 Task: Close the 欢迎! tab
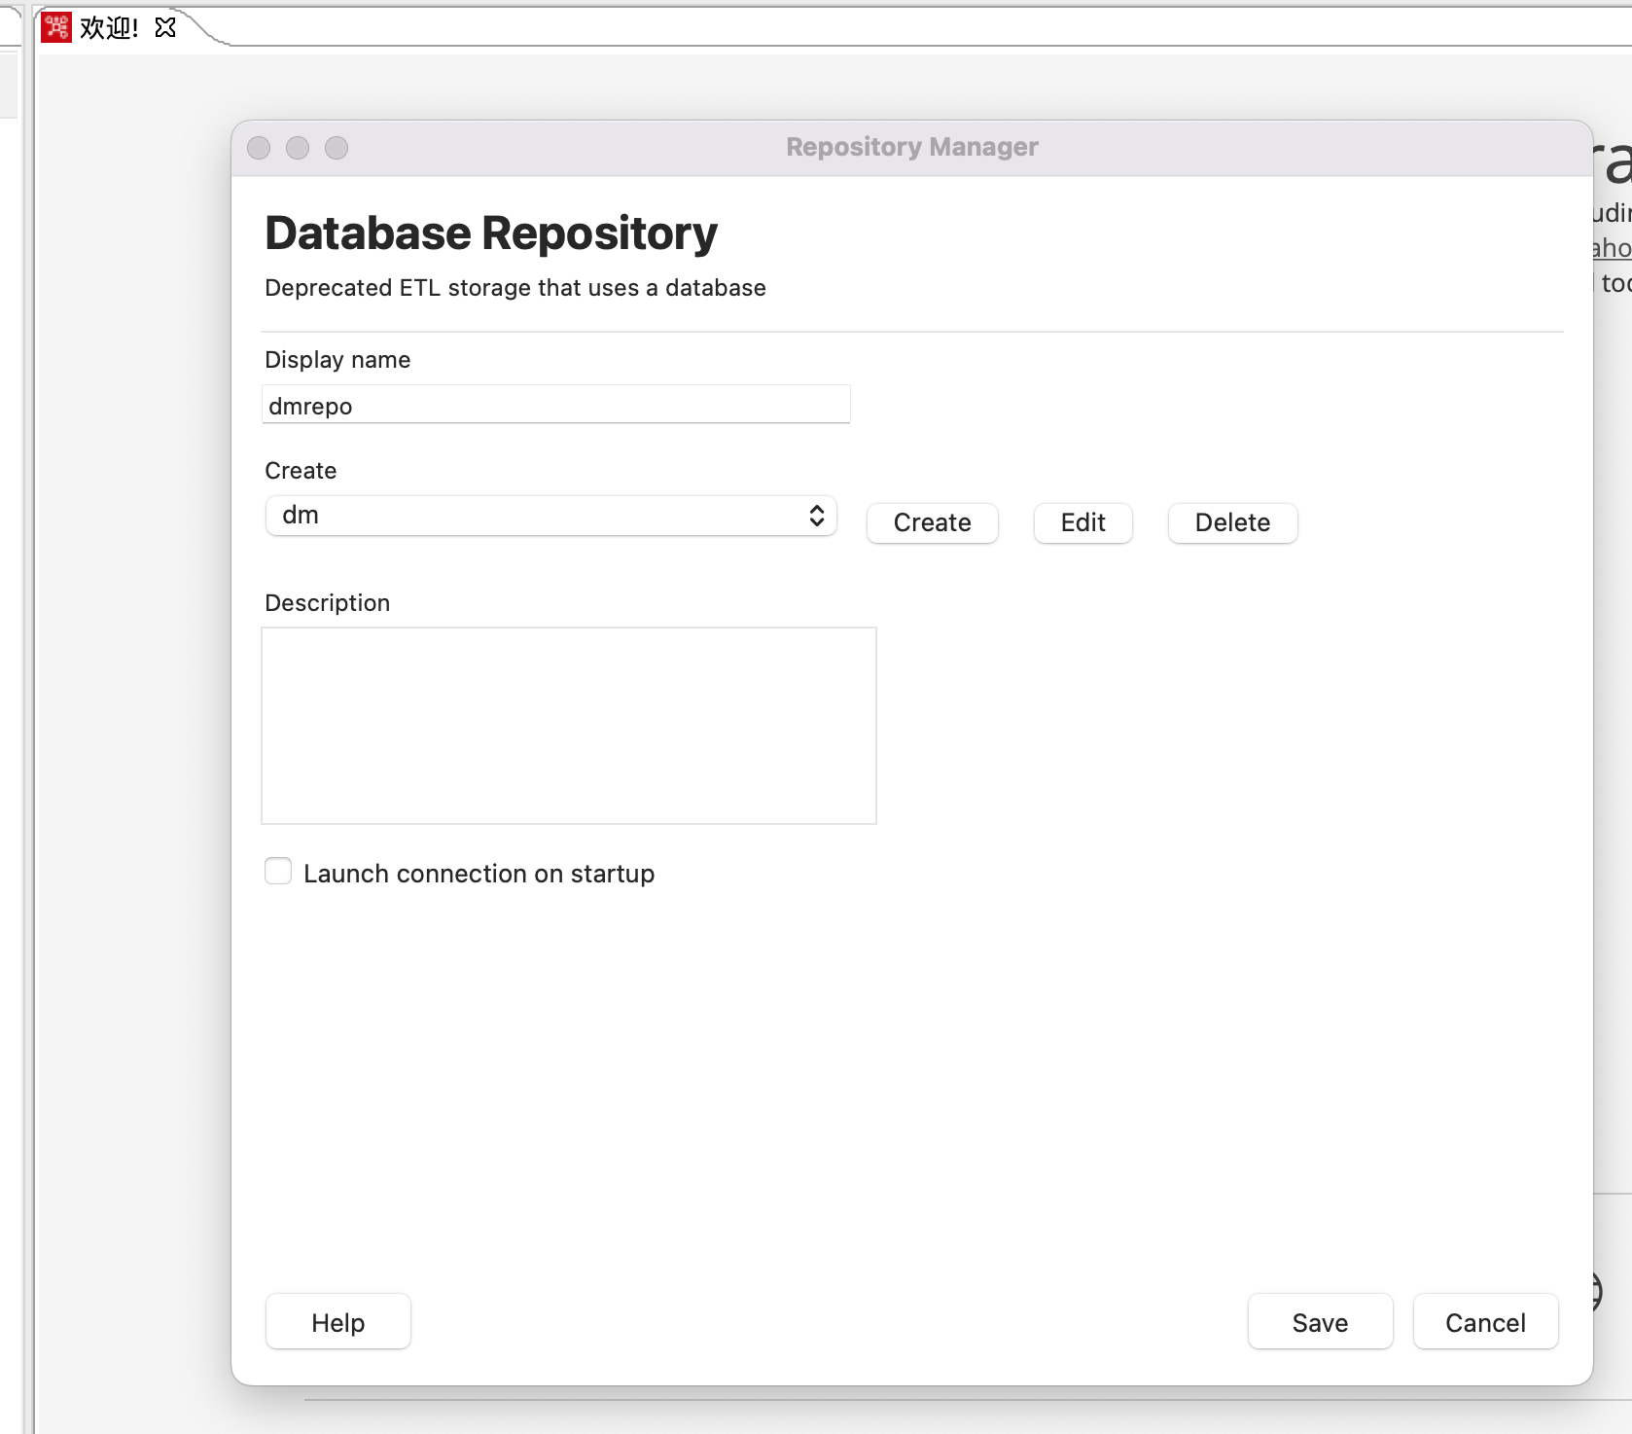coord(165,27)
